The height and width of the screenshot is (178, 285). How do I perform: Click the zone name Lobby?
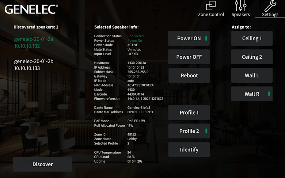[x=132, y=139]
